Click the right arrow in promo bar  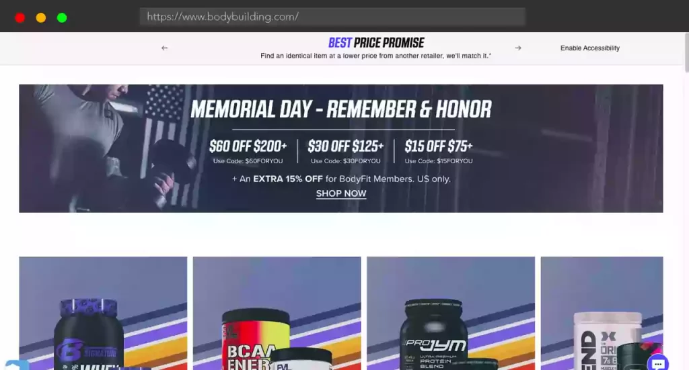coord(518,48)
